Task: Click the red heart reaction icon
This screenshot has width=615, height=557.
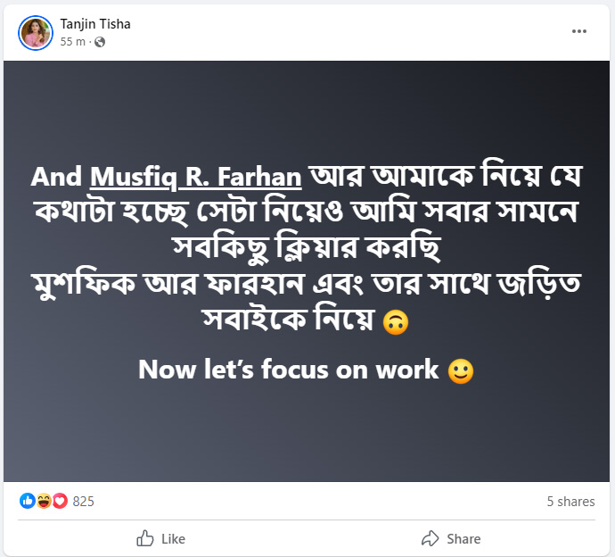Action: coord(60,502)
